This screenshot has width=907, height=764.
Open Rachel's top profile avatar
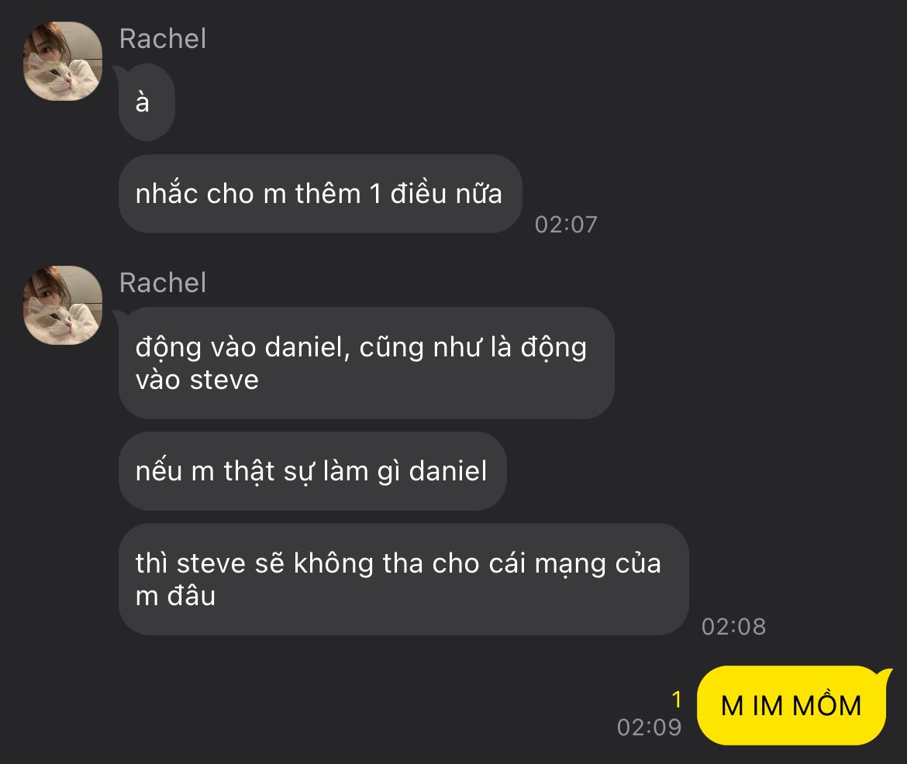pyautogui.click(x=63, y=61)
